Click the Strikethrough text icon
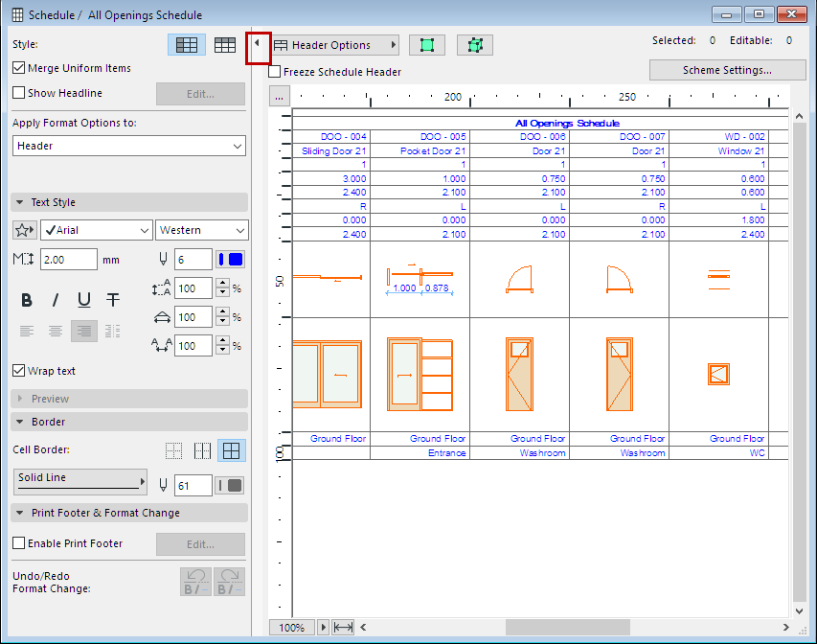817x644 pixels. click(113, 300)
